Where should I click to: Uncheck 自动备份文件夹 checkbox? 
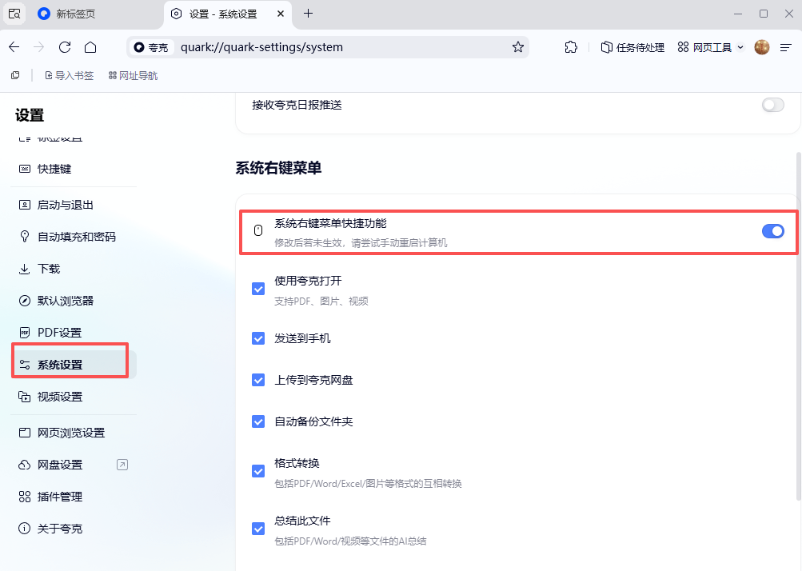pos(258,421)
